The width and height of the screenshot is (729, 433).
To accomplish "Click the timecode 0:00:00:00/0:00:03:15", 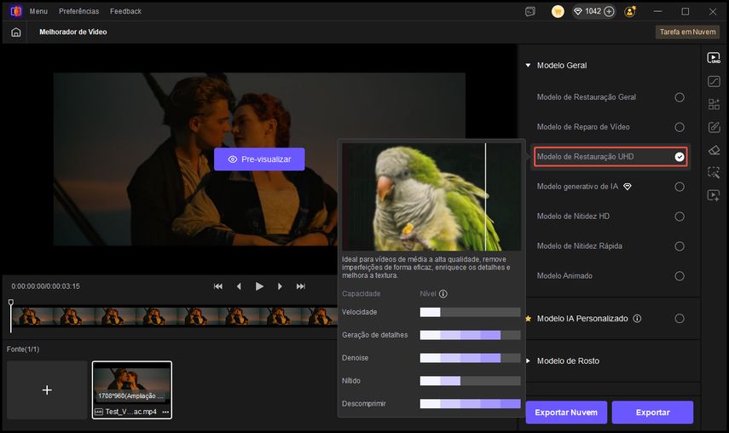I will tap(45, 286).
